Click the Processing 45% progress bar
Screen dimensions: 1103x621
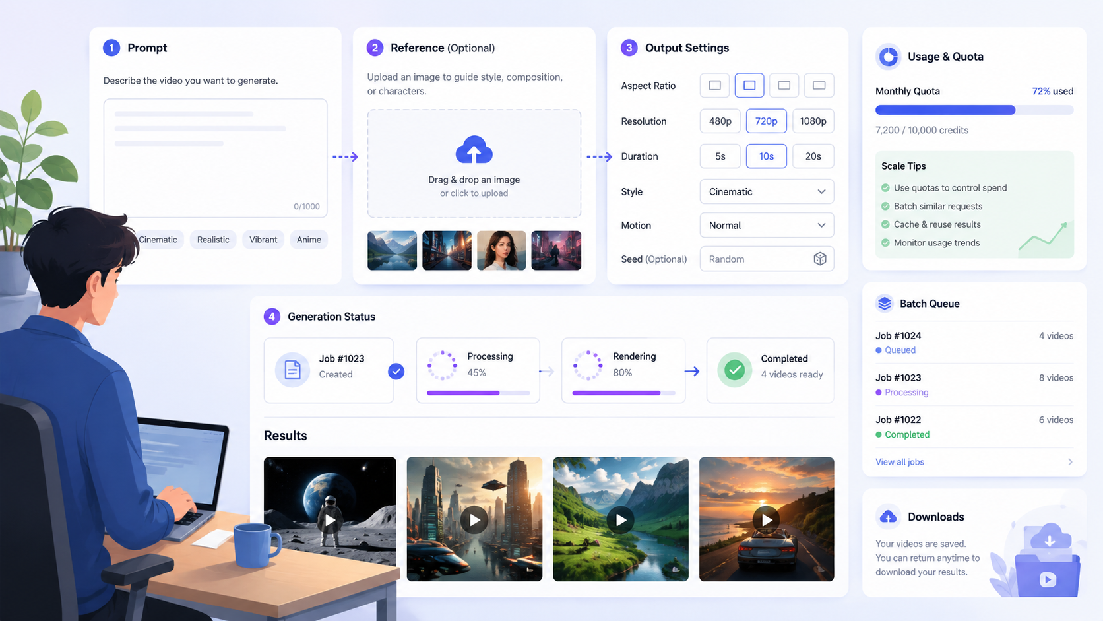[x=478, y=393]
